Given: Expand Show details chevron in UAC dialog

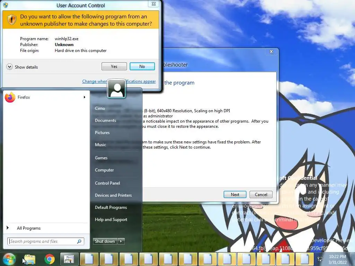Looking at the screenshot, I should [x=9, y=67].
